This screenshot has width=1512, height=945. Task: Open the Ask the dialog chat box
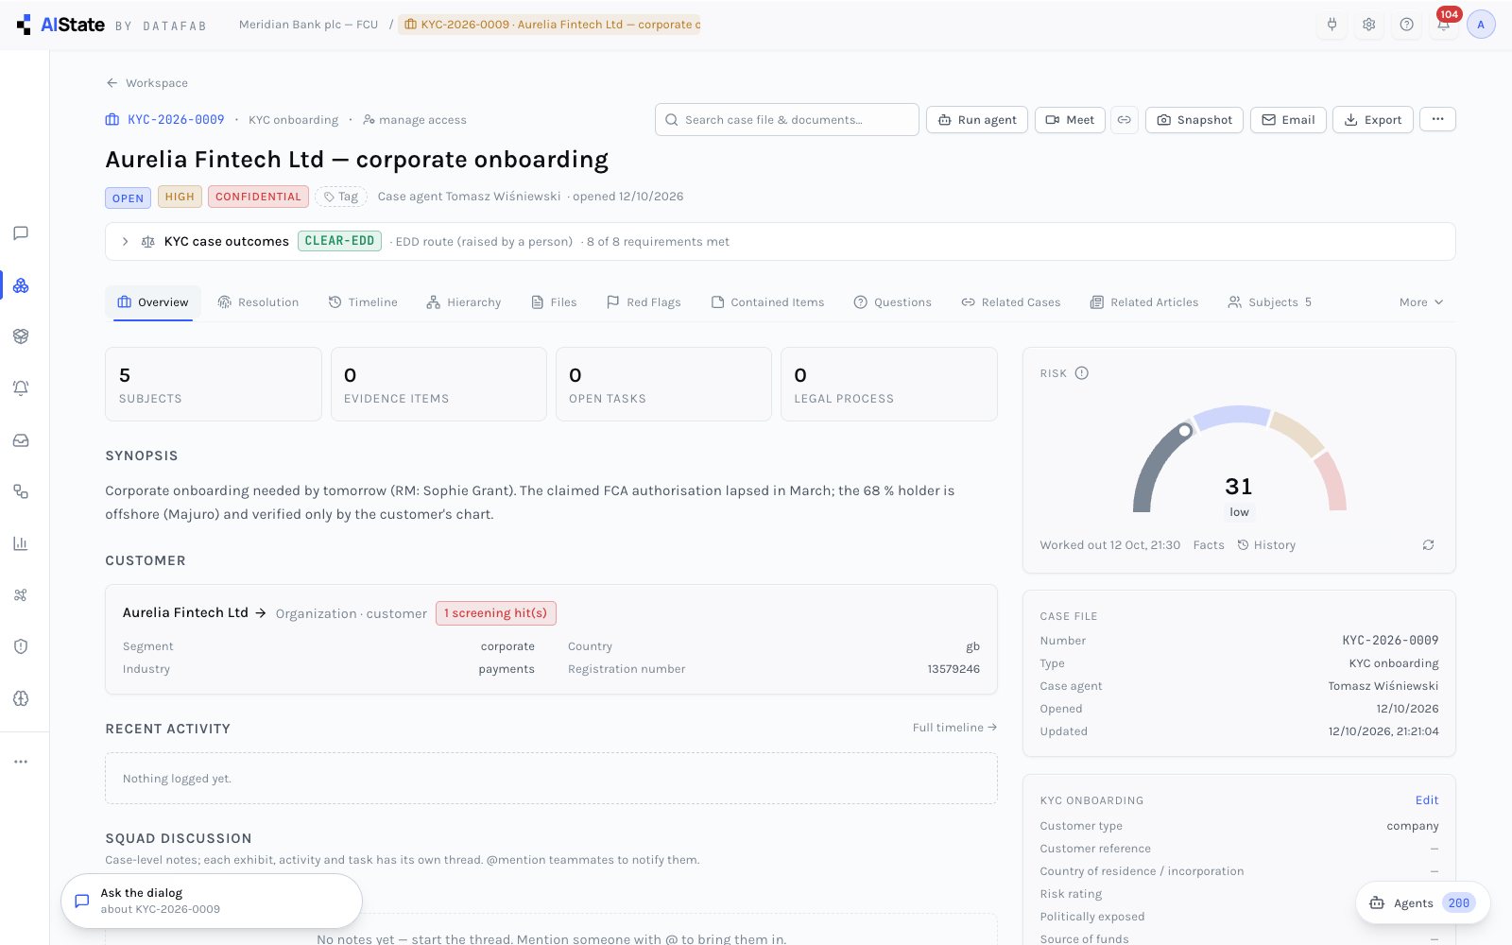pyautogui.click(x=212, y=901)
